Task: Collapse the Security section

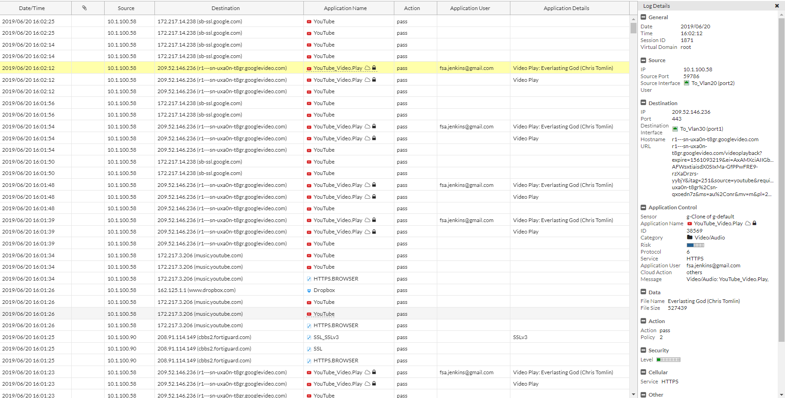Action: point(643,350)
